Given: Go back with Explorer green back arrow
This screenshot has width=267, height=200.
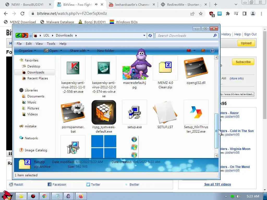Looking at the screenshot, I should [19, 35].
